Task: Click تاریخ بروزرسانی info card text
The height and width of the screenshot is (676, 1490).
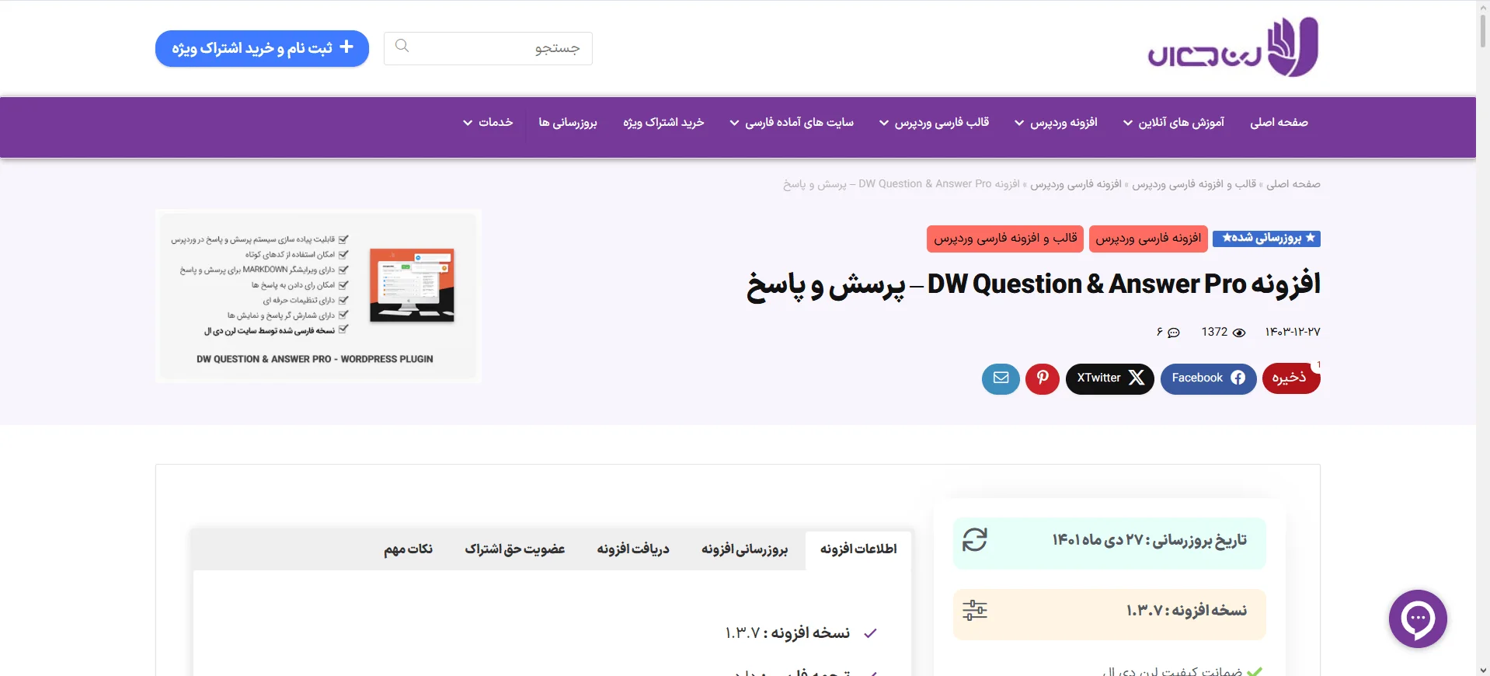Action: pos(1149,541)
